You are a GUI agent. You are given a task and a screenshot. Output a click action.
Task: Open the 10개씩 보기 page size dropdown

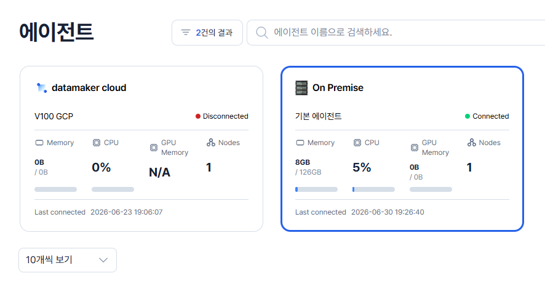point(68,260)
